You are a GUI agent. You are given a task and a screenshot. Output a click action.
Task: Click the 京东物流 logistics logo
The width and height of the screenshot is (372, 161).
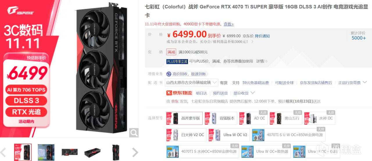179,93
